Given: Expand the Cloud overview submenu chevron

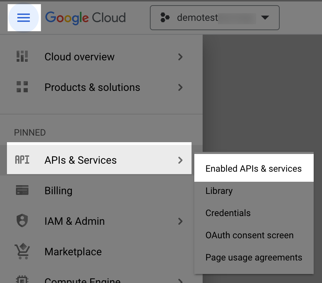Looking at the screenshot, I should [180, 57].
